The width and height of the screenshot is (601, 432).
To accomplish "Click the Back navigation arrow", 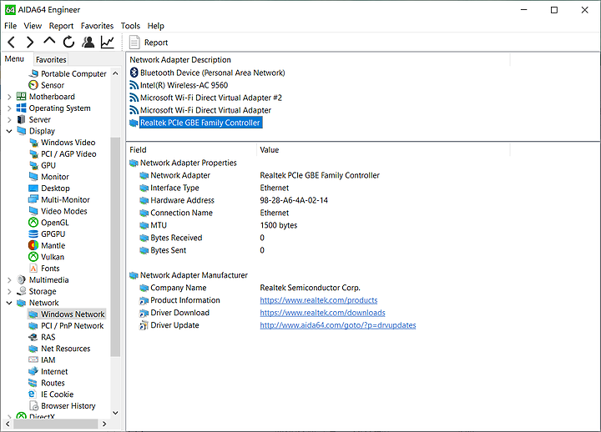I will pyautogui.click(x=12, y=42).
